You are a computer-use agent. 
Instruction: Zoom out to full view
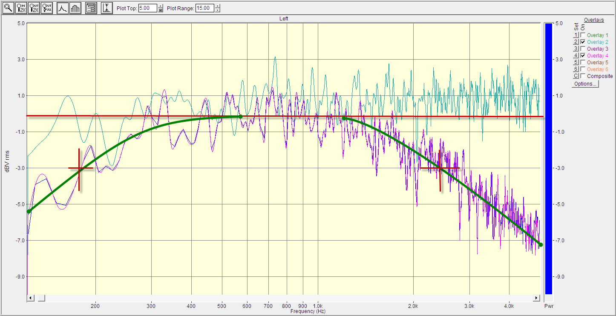(x=46, y=8)
